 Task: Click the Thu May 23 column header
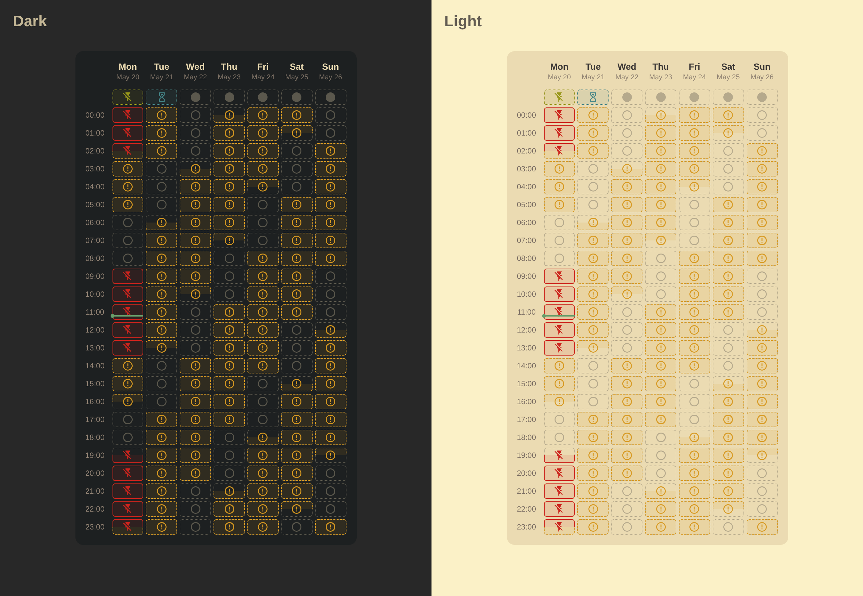(x=229, y=71)
